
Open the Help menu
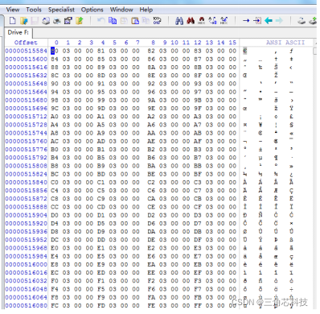[x=146, y=10]
